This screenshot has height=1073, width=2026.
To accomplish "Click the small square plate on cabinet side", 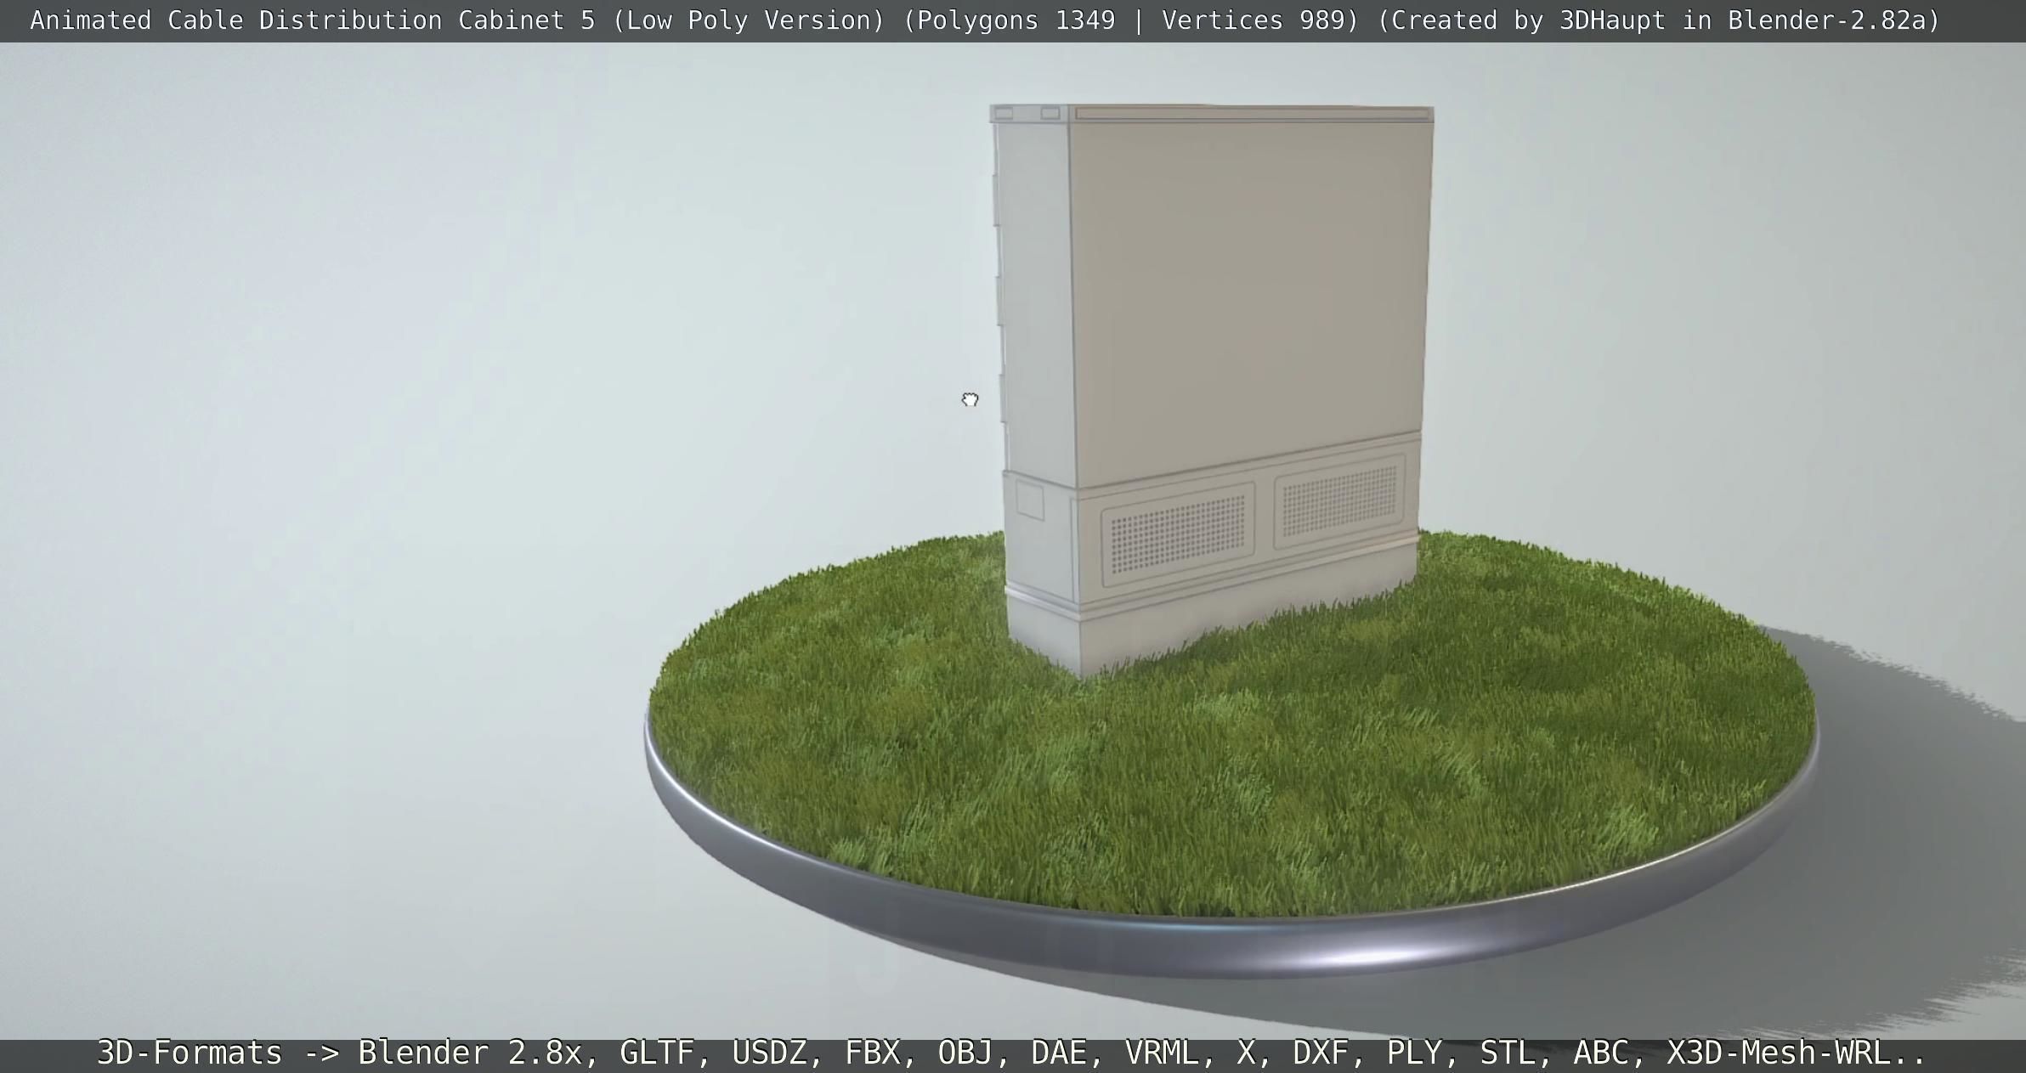I will point(1030,500).
